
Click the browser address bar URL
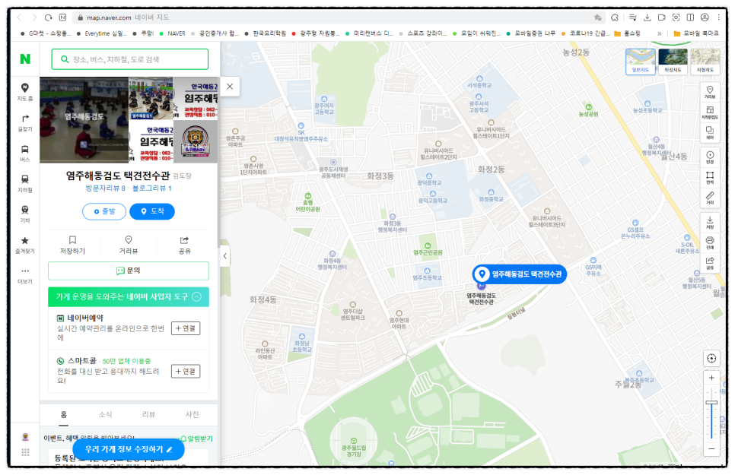109,17
